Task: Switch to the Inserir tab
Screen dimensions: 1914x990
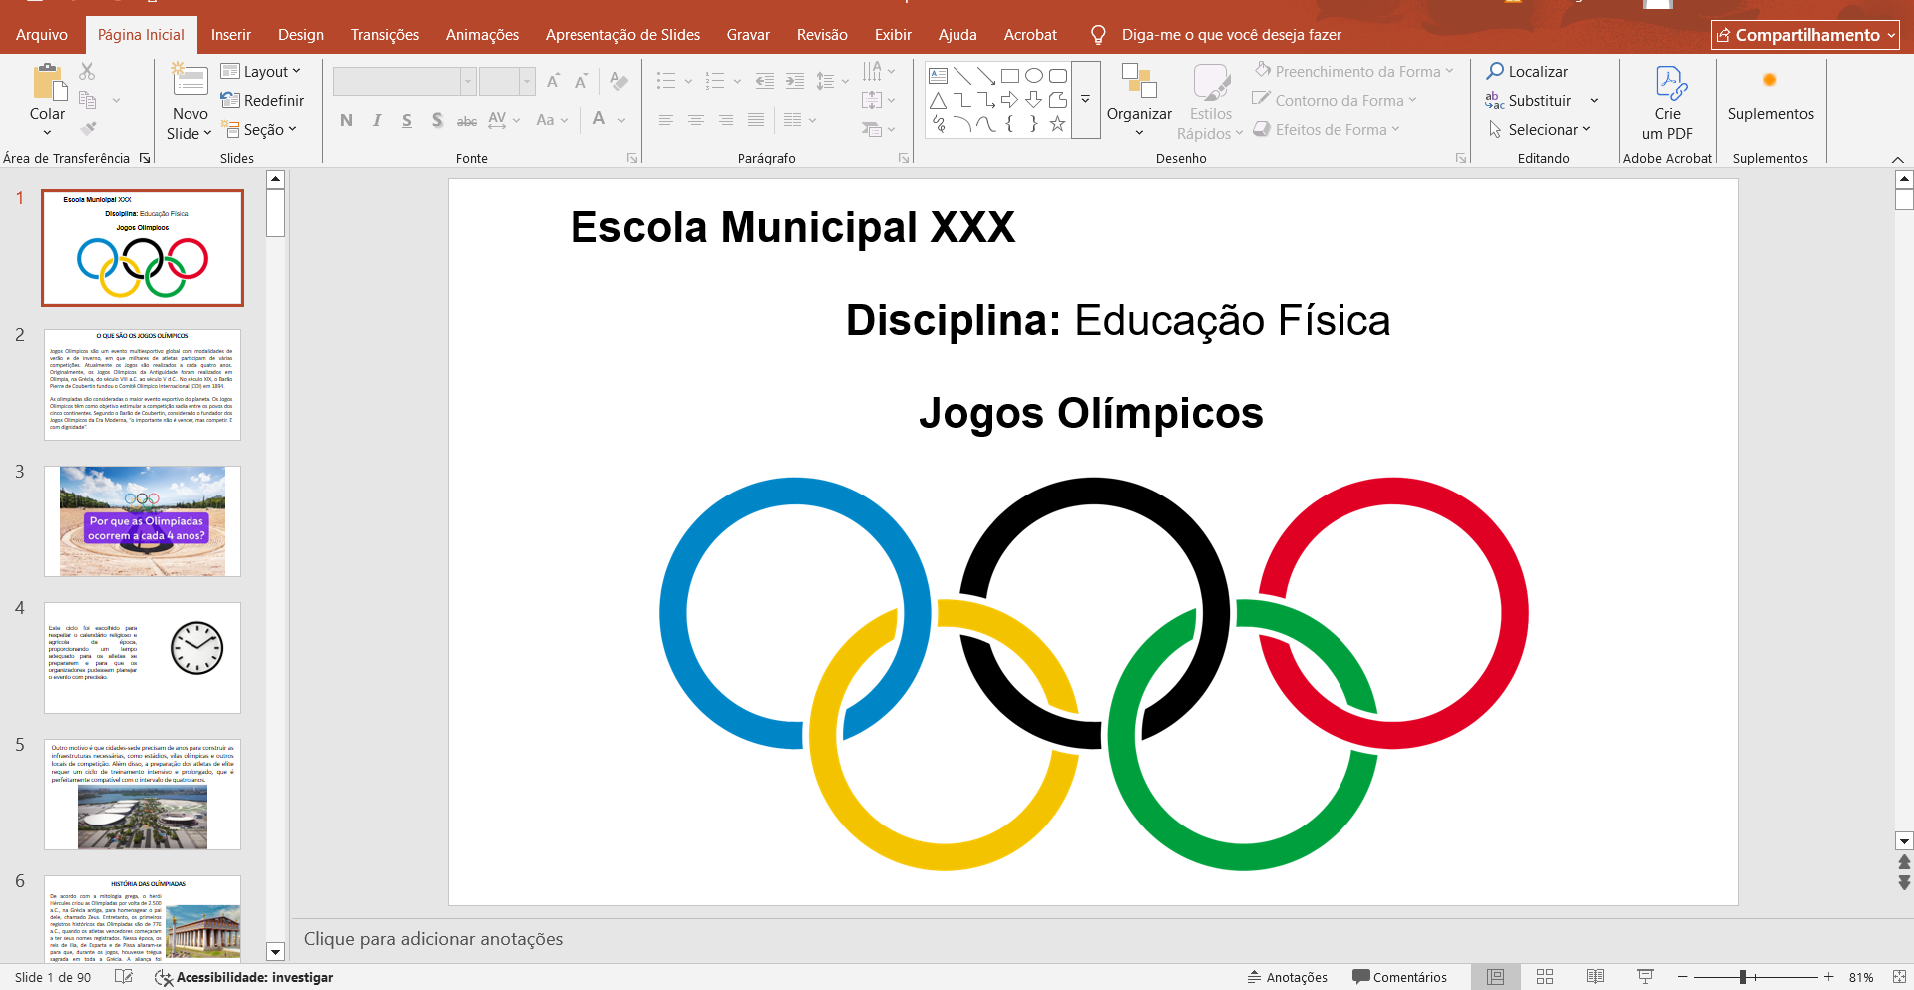Action: (x=230, y=35)
